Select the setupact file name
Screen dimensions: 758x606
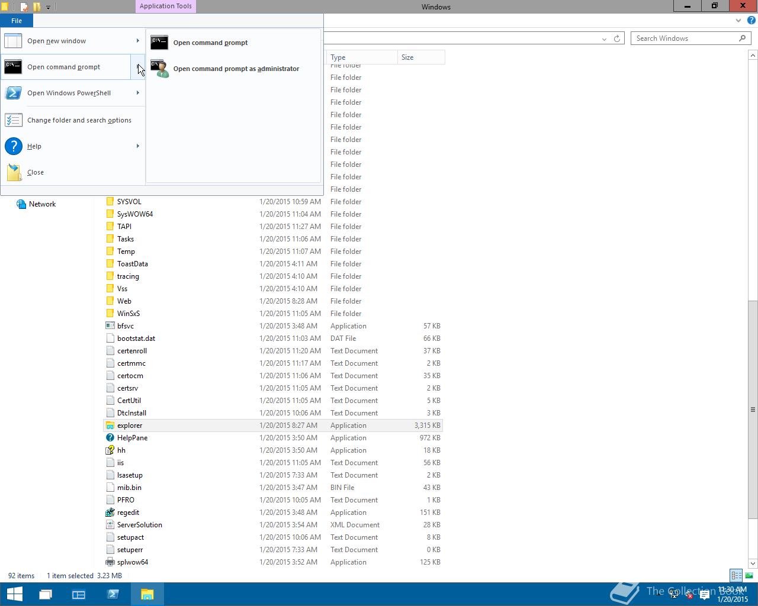click(130, 537)
